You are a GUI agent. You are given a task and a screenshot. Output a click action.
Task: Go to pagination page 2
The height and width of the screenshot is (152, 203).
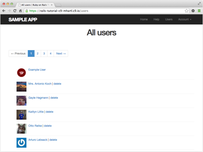(38, 54)
